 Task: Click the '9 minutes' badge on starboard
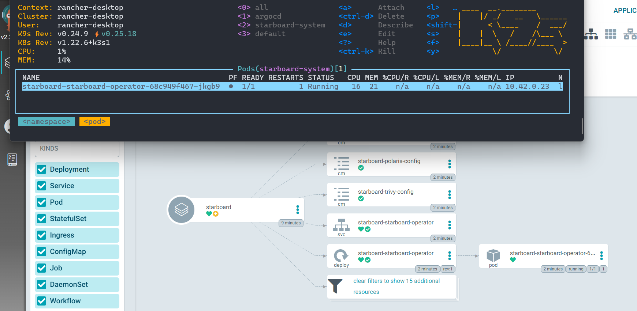[291, 223]
